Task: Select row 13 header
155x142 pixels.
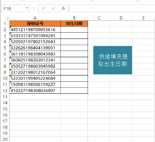Action: click(5, 96)
